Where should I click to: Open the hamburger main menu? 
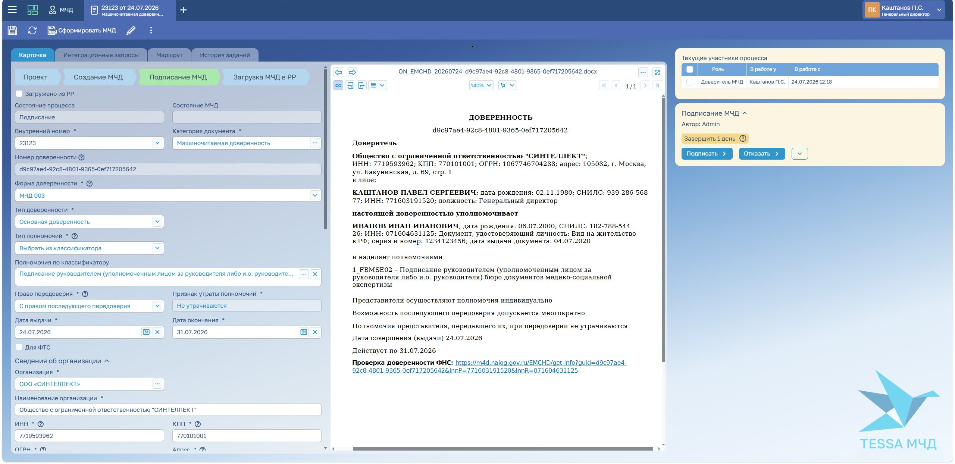click(x=12, y=10)
